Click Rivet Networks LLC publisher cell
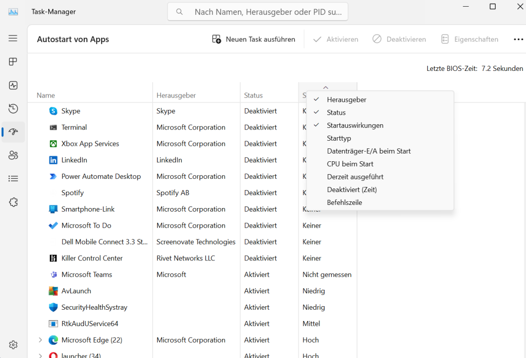Image resolution: width=526 pixels, height=358 pixels. [x=185, y=258]
